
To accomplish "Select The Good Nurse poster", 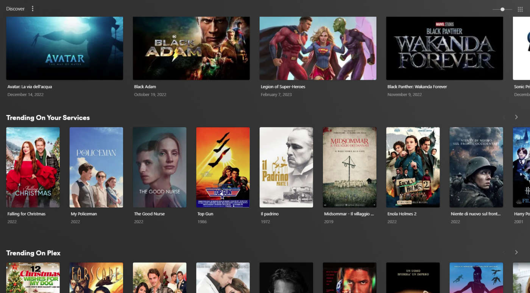I will [159, 167].
